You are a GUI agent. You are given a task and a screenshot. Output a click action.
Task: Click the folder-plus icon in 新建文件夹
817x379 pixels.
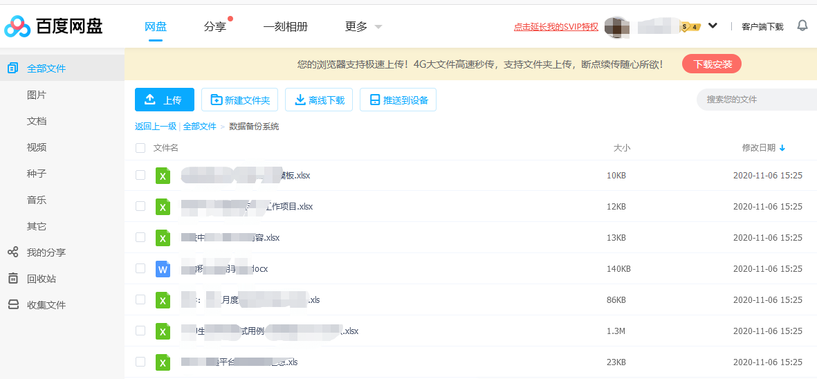coord(217,100)
